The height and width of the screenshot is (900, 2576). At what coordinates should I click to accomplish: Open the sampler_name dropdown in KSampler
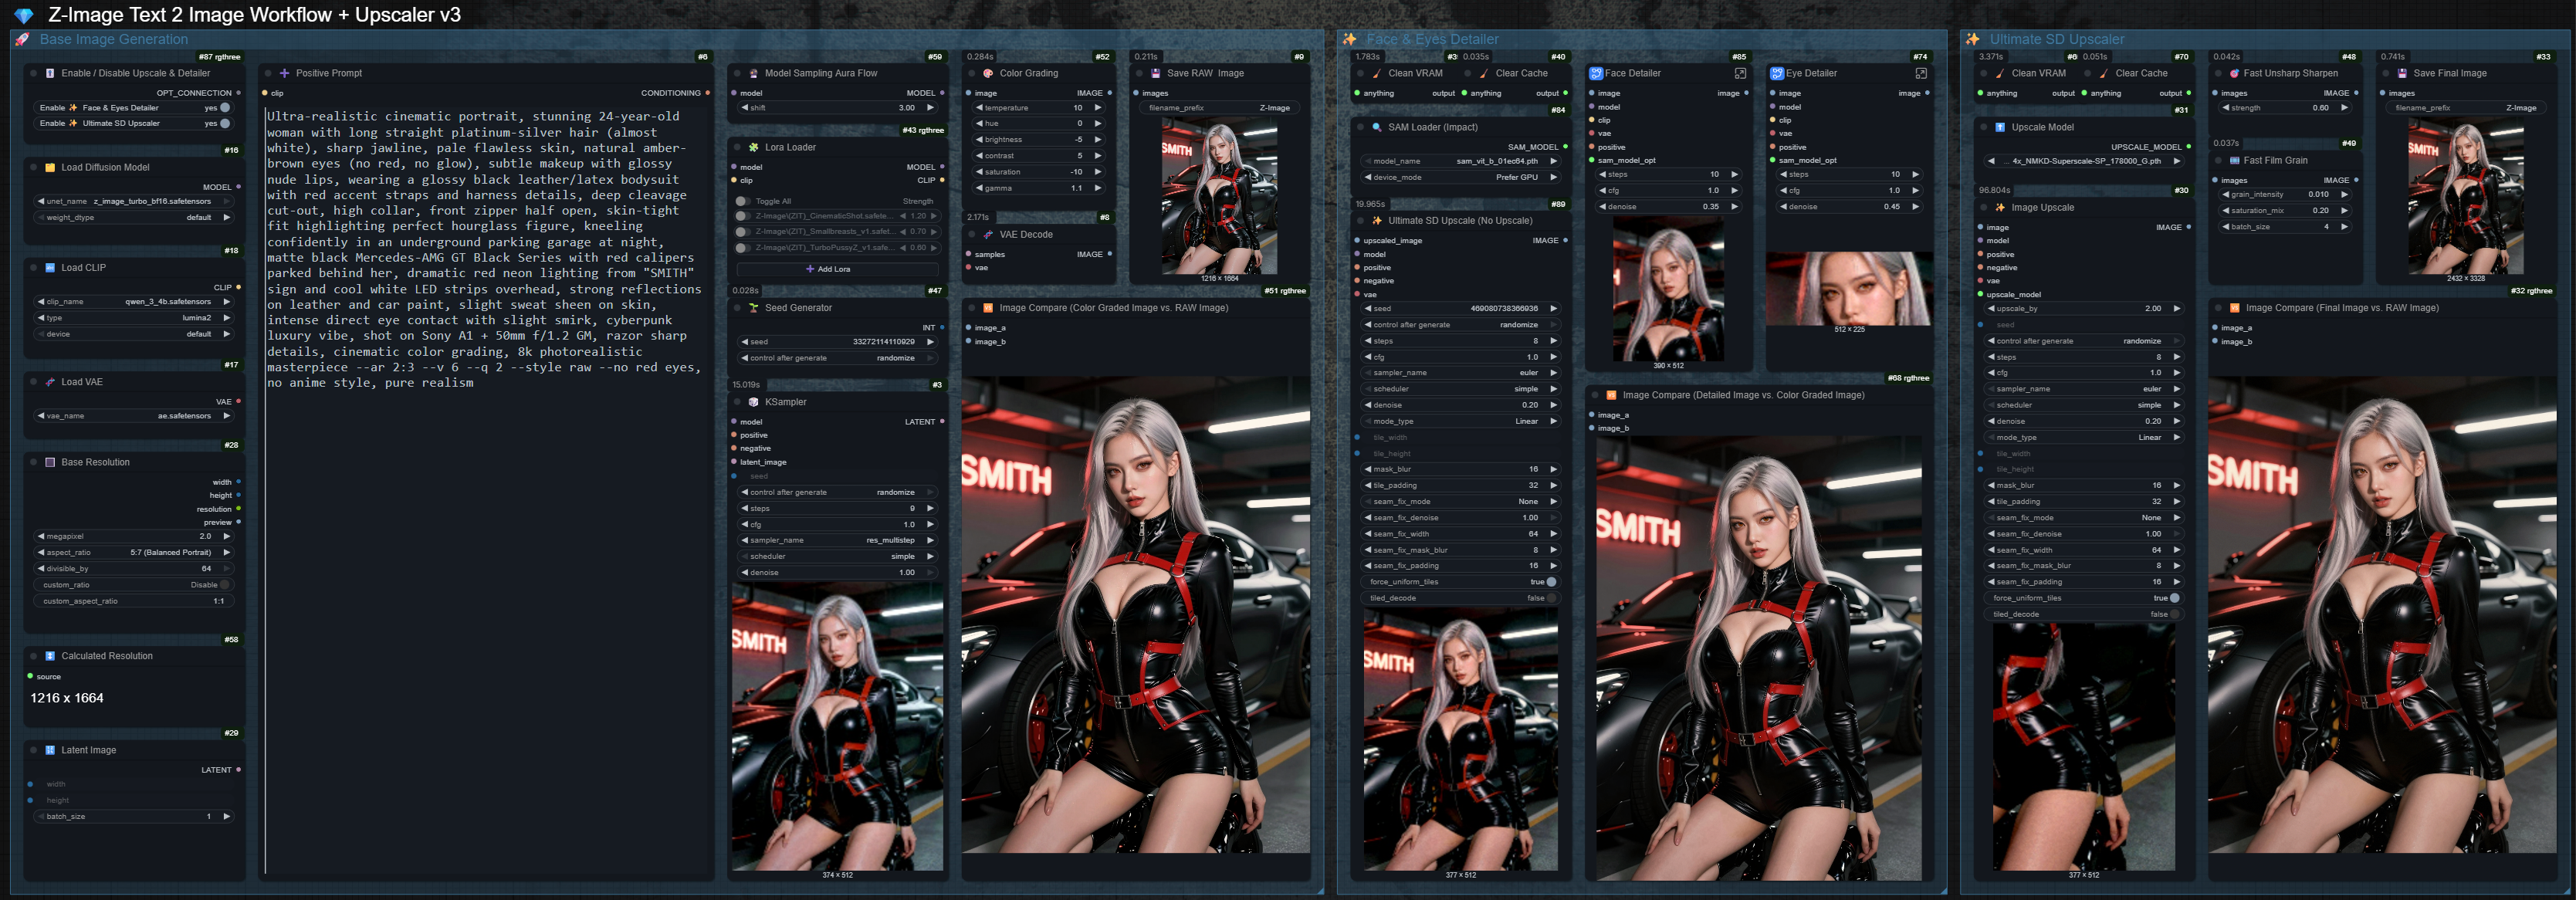837,540
